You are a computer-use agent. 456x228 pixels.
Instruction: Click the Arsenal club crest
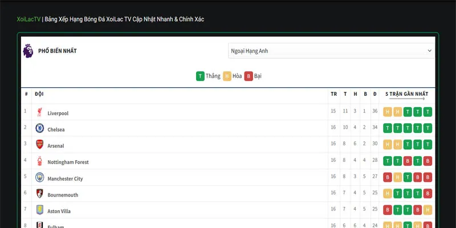pos(39,145)
